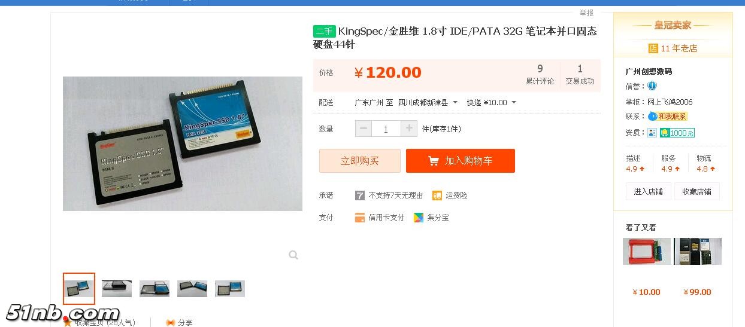Click the 运费险 shipping insurance icon
This screenshot has width=745, height=327.
437,195
